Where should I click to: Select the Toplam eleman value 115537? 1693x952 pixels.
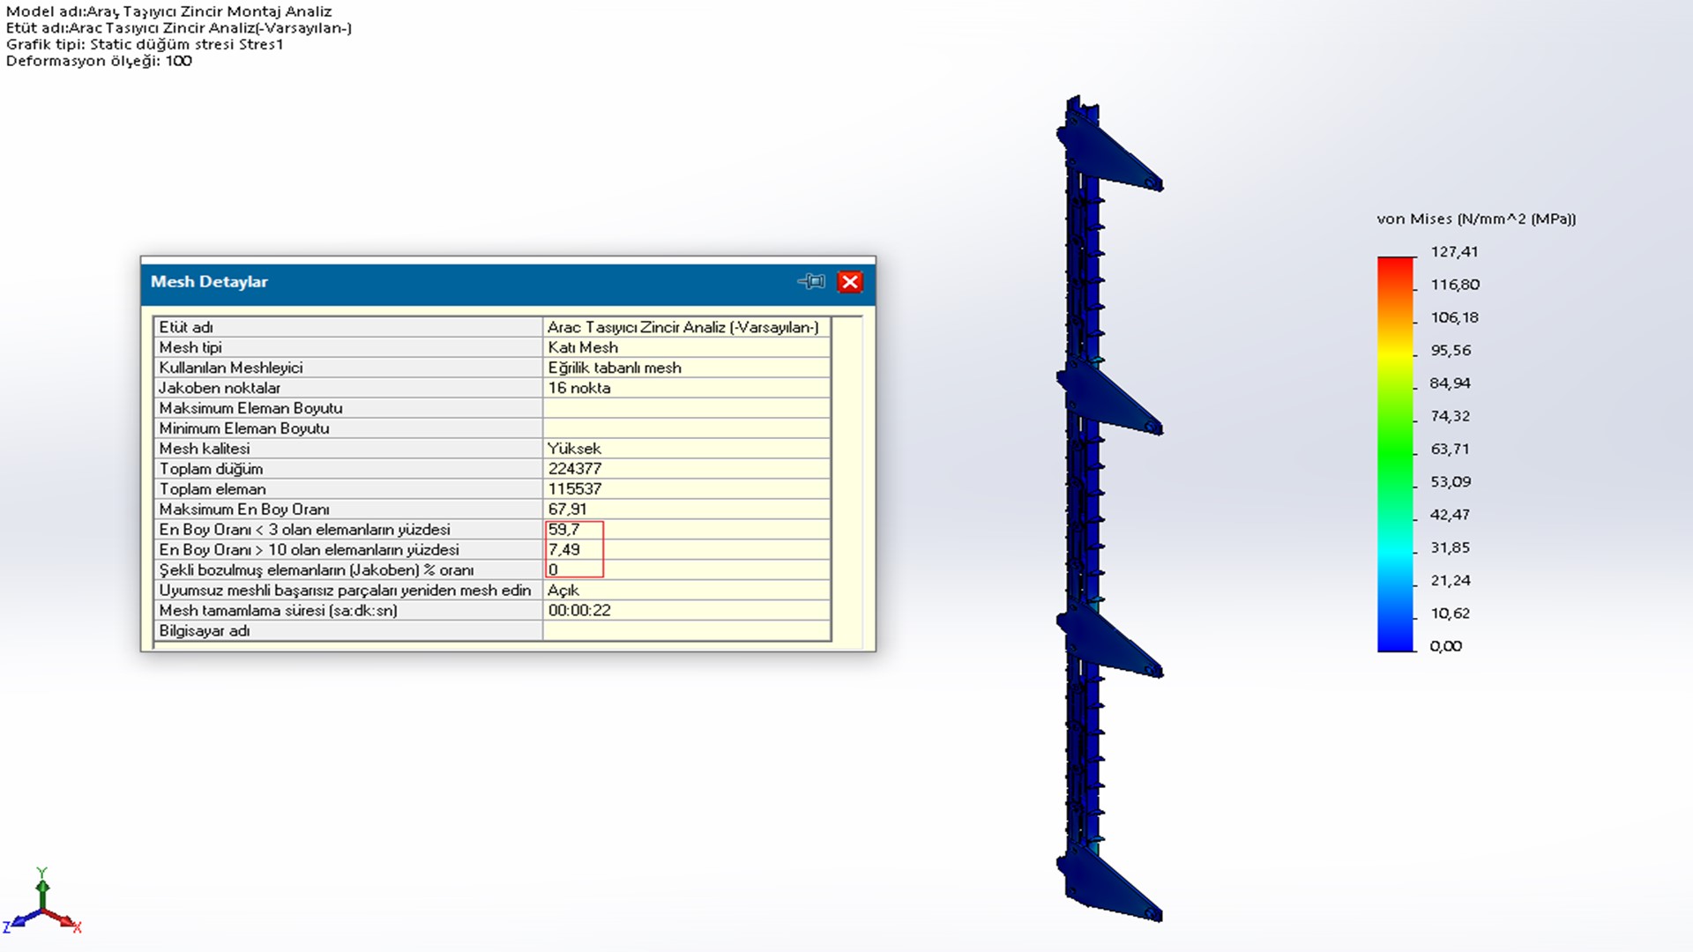click(575, 489)
